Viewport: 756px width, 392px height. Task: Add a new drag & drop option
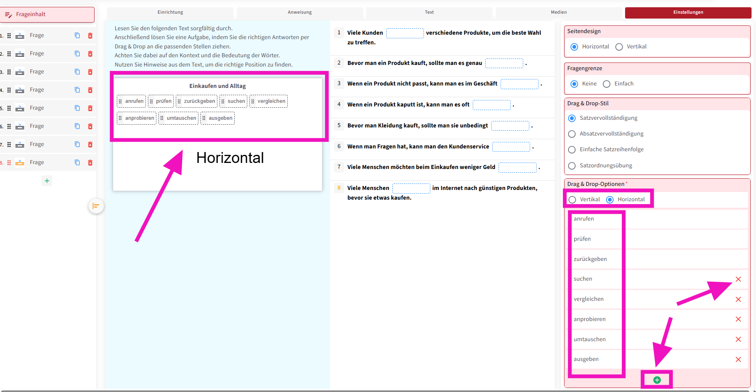click(657, 380)
